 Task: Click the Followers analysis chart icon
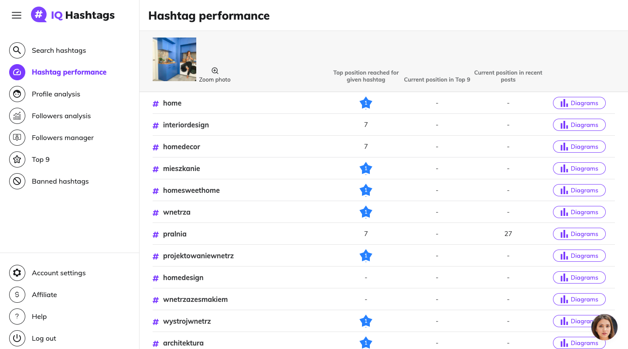coord(17,116)
